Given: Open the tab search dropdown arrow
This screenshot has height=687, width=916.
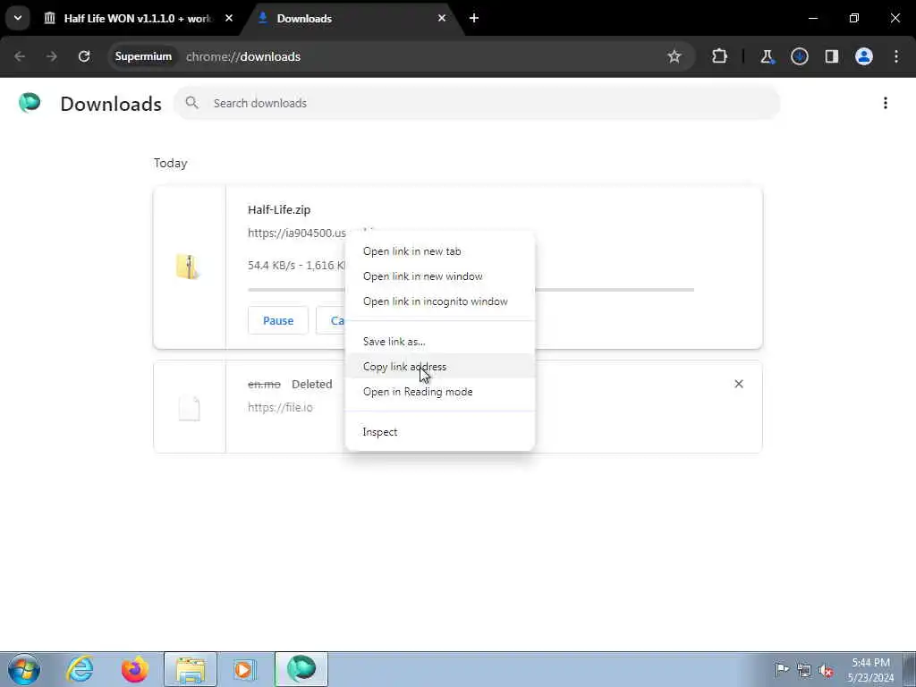Looking at the screenshot, I should coord(18,18).
